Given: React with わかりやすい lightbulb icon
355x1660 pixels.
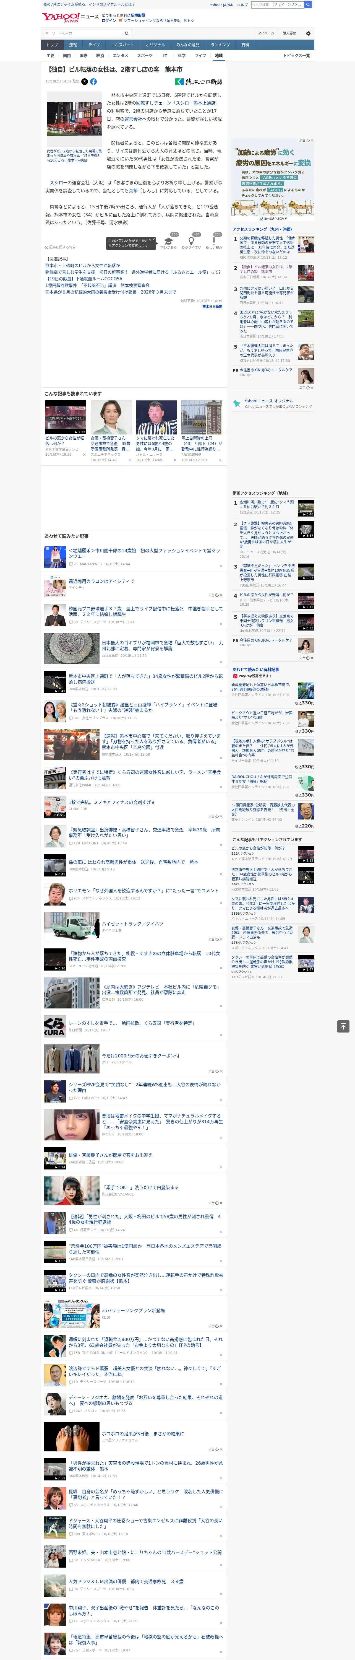Looking at the screenshot, I should click(x=191, y=240).
